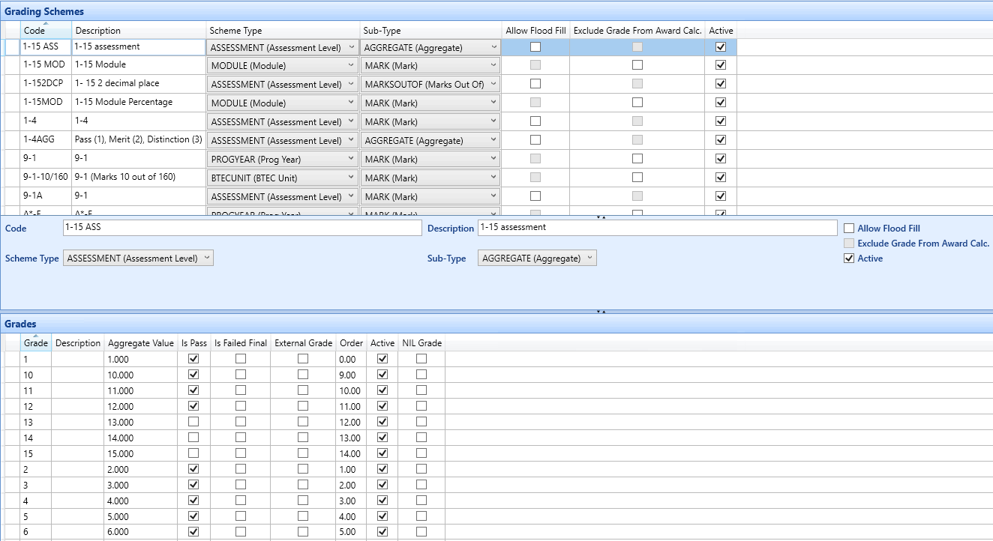
Task: Open Sub-Type dropdown in detail form
Action: click(x=537, y=259)
